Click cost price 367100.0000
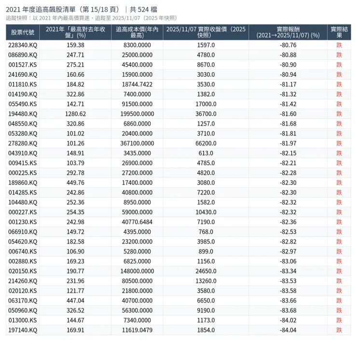Viewport: 357px width, 341px height. [x=137, y=143]
